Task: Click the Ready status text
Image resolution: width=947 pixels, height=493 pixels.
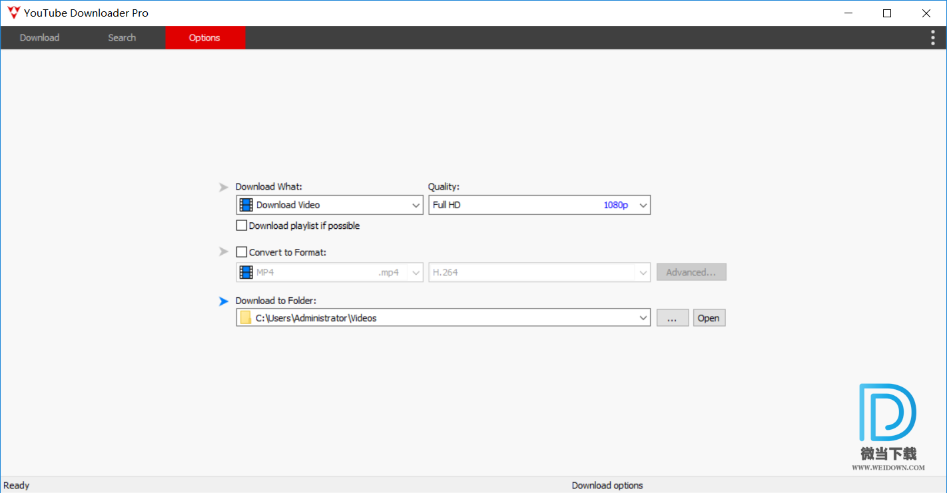Action: (17, 486)
